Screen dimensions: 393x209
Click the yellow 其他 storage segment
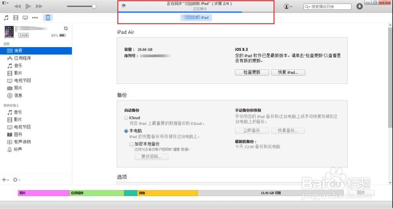(167, 193)
